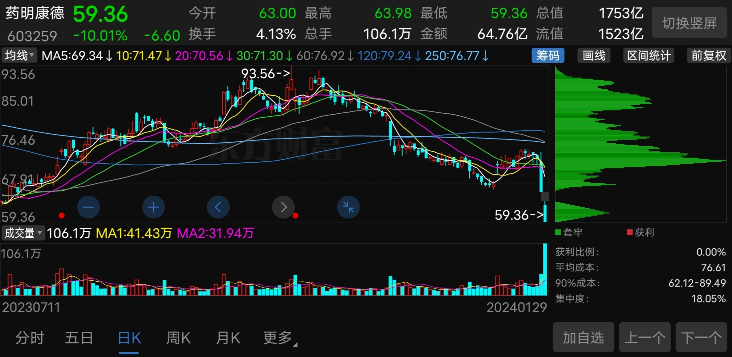
Task: Go to next stock with 下一个
Action: [707, 337]
